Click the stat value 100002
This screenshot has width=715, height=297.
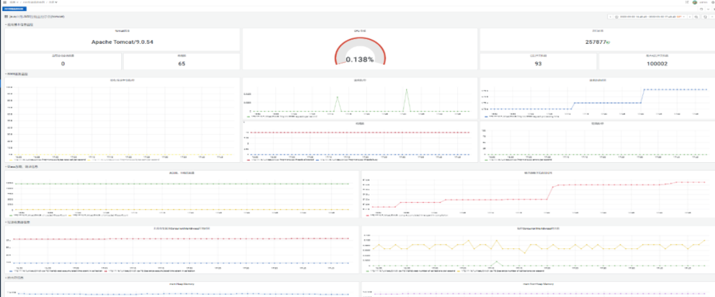coord(657,63)
